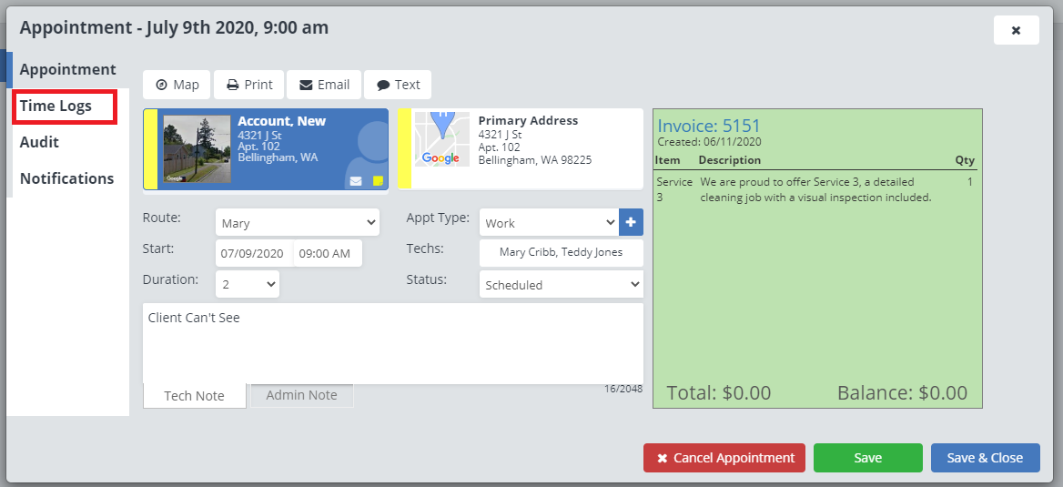Open the Appt Type dropdown showing Work
The height and width of the screenshot is (487, 1063).
[x=549, y=223]
